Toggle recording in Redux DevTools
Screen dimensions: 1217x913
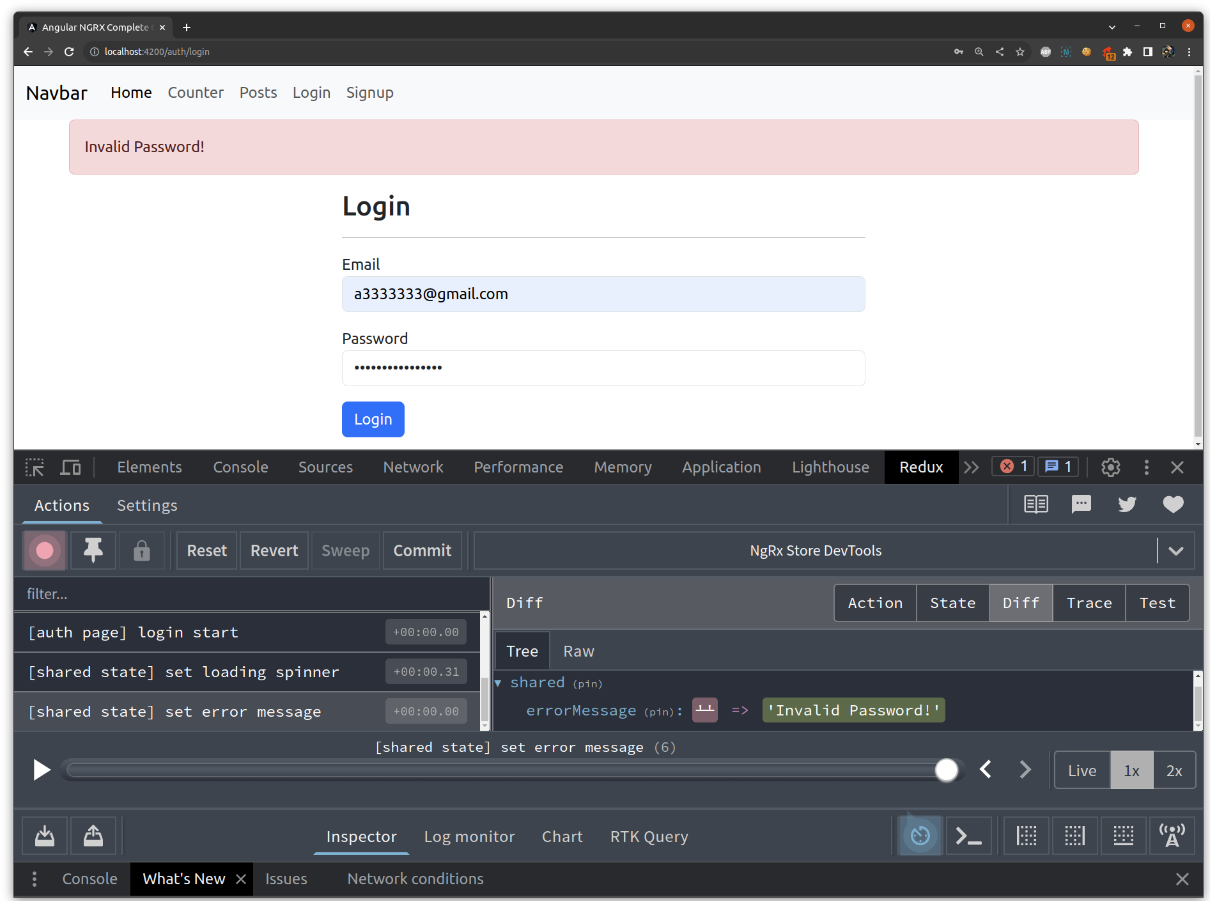point(43,550)
